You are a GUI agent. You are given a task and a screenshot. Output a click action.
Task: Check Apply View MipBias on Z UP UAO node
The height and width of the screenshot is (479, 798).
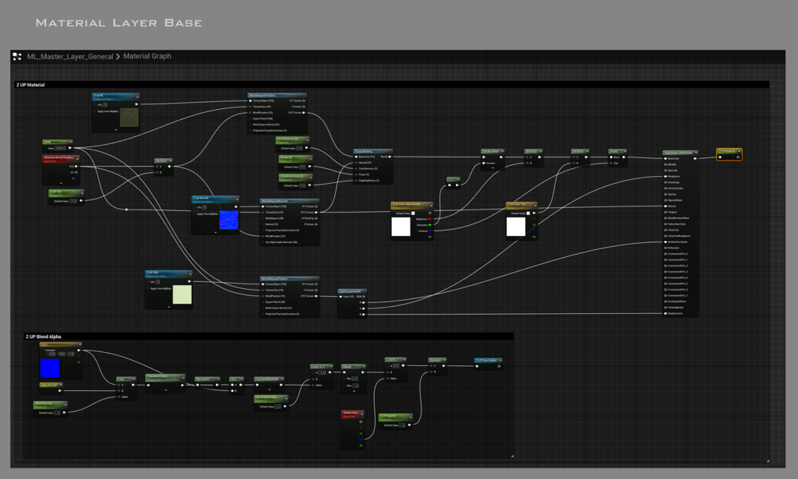click(148, 288)
